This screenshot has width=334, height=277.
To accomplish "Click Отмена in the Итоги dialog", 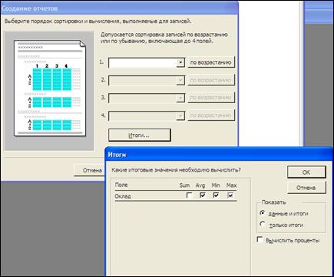I will point(306,188).
